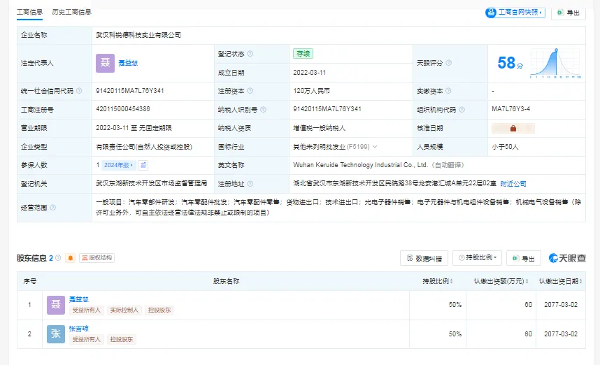
Task: Select the 武汉东湖新技术开发区市场监督管理局 registrar text
Action: [152, 183]
